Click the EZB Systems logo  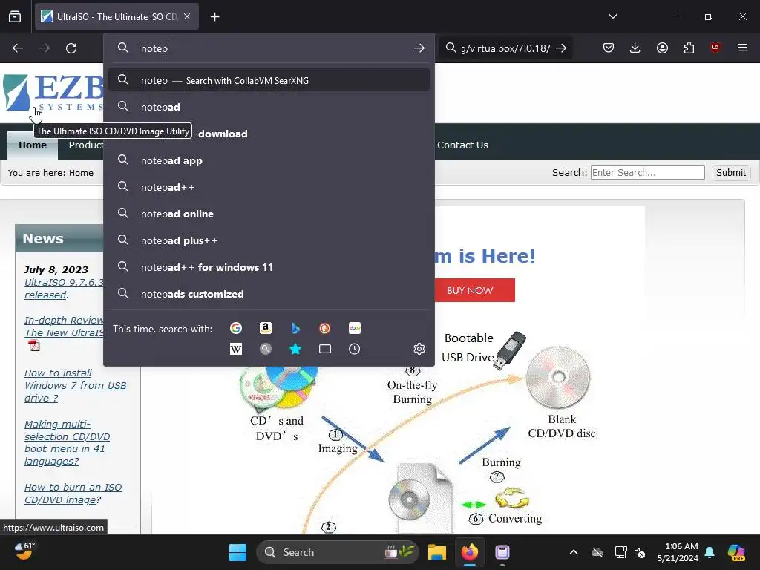[x=53, y=93]
